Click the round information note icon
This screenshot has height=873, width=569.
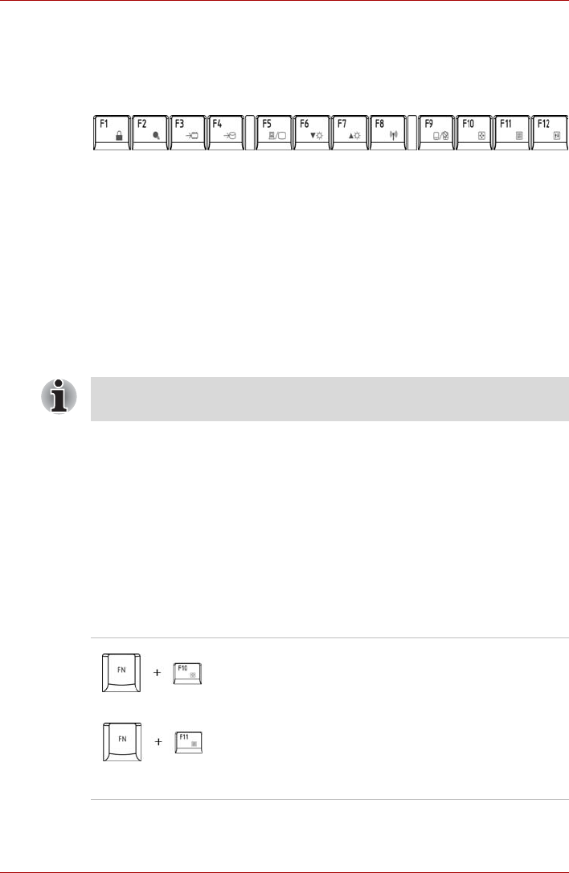click(x=59, y=396)
